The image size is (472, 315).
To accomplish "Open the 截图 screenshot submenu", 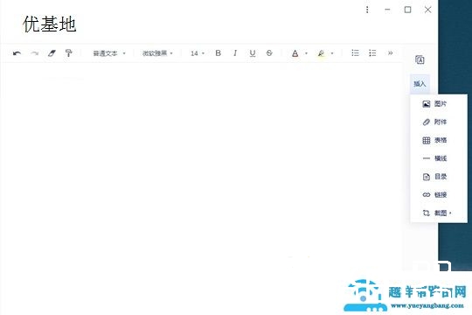I will pos(438,213).
